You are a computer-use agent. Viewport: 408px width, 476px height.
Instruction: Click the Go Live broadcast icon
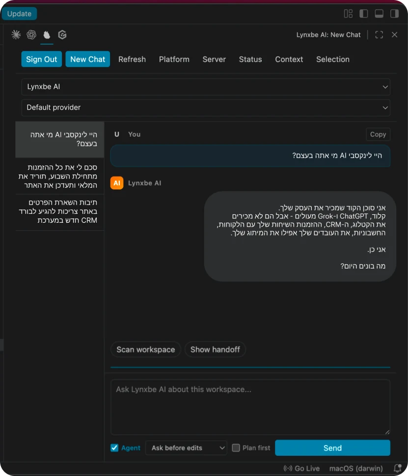pos(288,468)
